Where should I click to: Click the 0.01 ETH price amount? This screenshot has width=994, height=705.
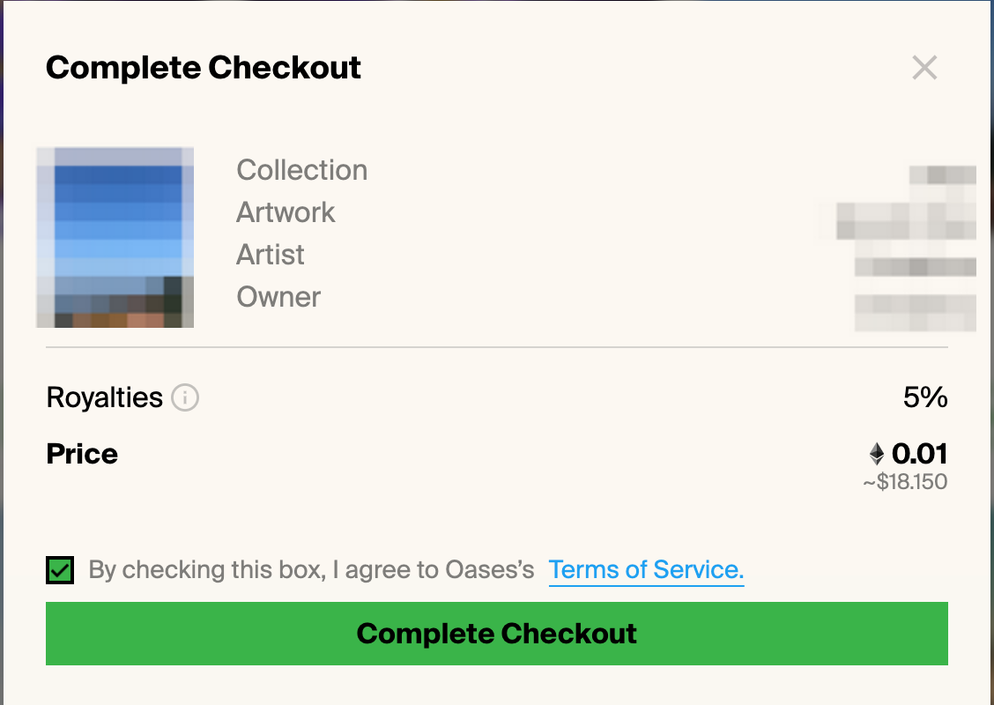(919, 454)
